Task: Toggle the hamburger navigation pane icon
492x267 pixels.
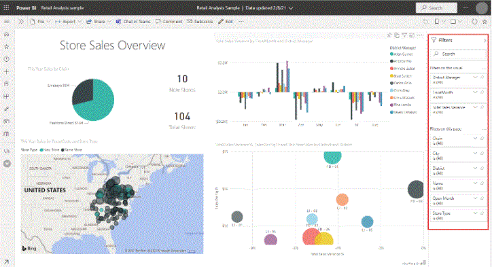Action: [7, 22]
